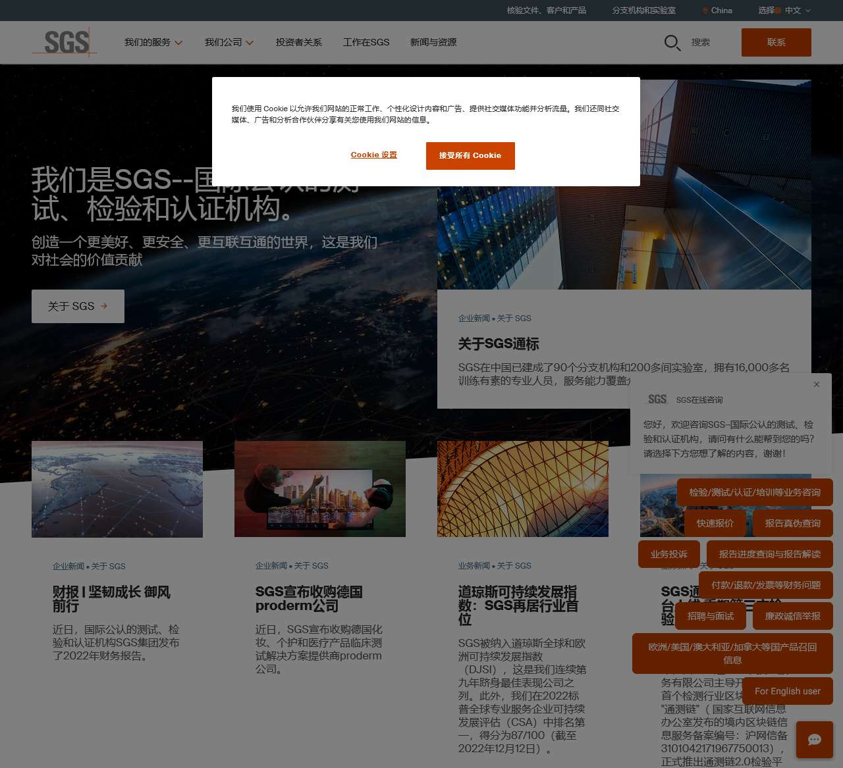Open the Cookie 设置 link
The height and width of the screenshot is (768, 843).
(373, 155)
